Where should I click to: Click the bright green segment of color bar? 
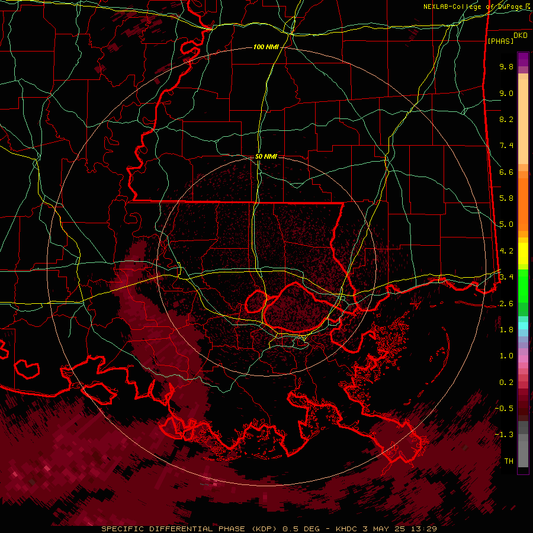click(523, 285)
